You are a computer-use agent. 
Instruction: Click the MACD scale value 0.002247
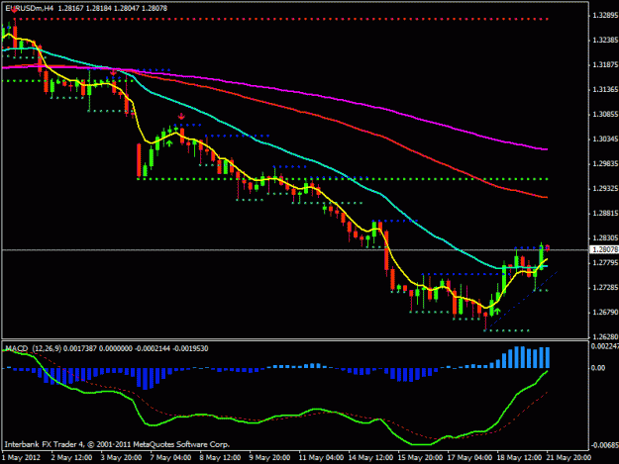(605, 346)
